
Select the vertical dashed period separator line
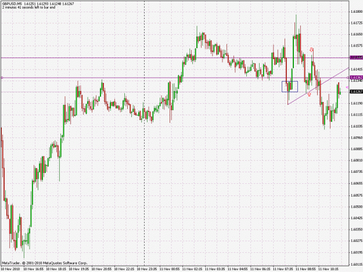(x=145, y=133)
